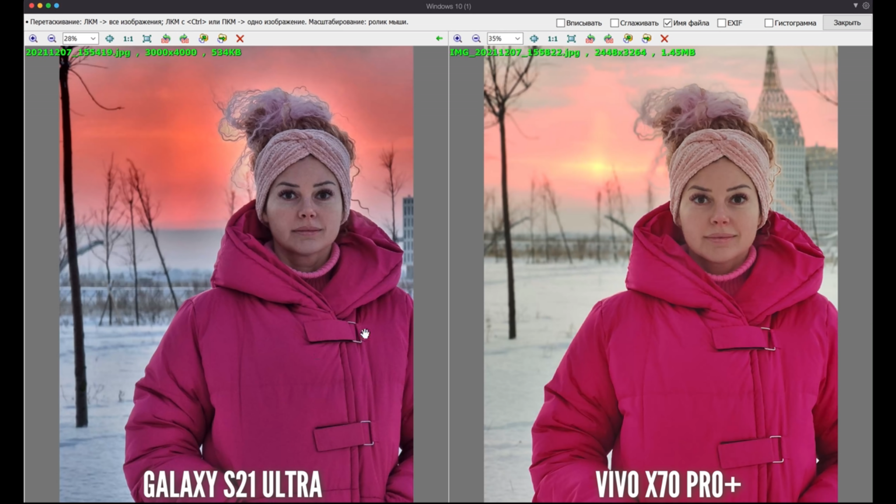Center the right image with crosshair icon

(x=534, y=39)
